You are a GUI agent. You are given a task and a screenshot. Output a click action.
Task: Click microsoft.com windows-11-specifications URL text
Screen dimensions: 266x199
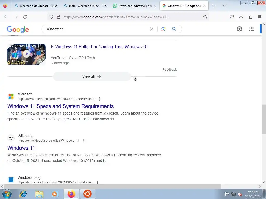[x=56, y=99]
